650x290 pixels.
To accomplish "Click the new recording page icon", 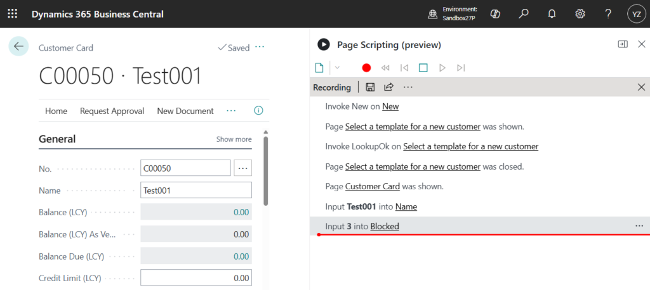I will [x=319, y=68].
